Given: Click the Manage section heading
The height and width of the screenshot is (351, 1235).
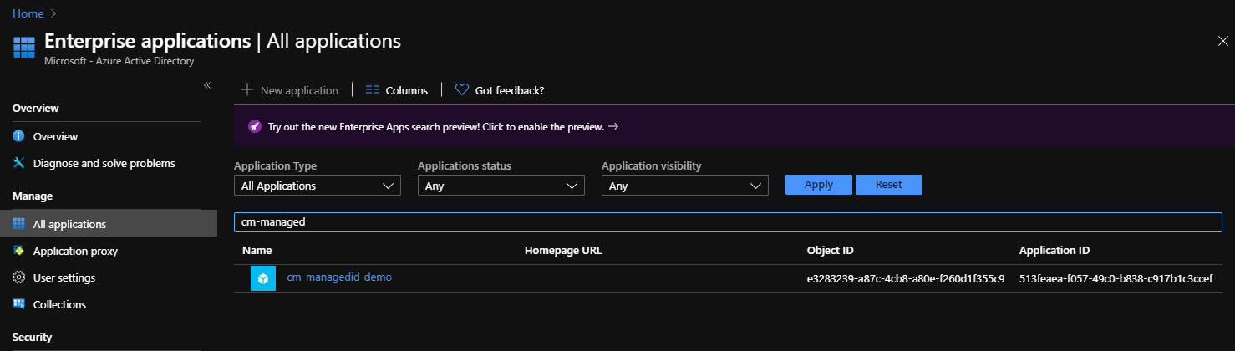Looking at the screenshot, I should click(33, 196).
